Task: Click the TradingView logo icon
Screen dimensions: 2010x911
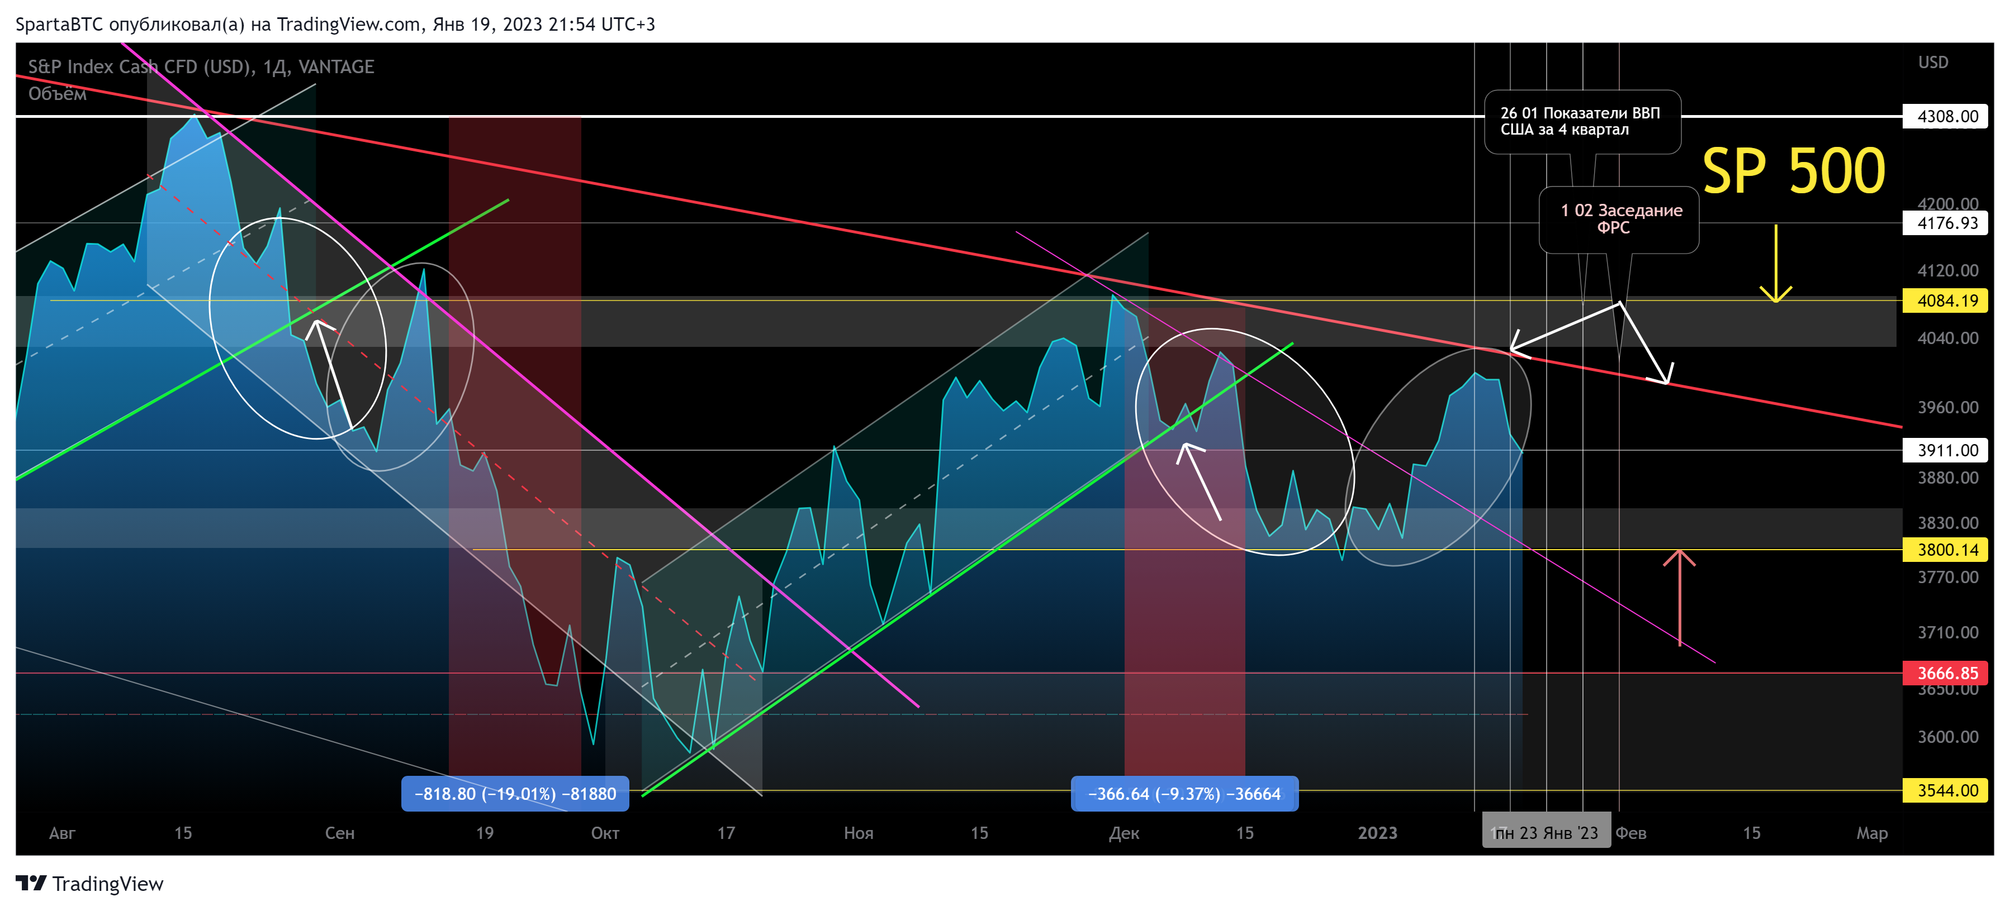Action: [x=31, y=883]
